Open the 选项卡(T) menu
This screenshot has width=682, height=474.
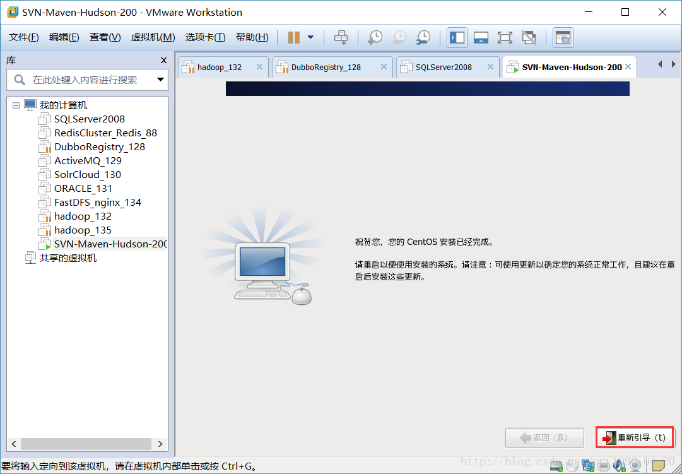point(205,37)
